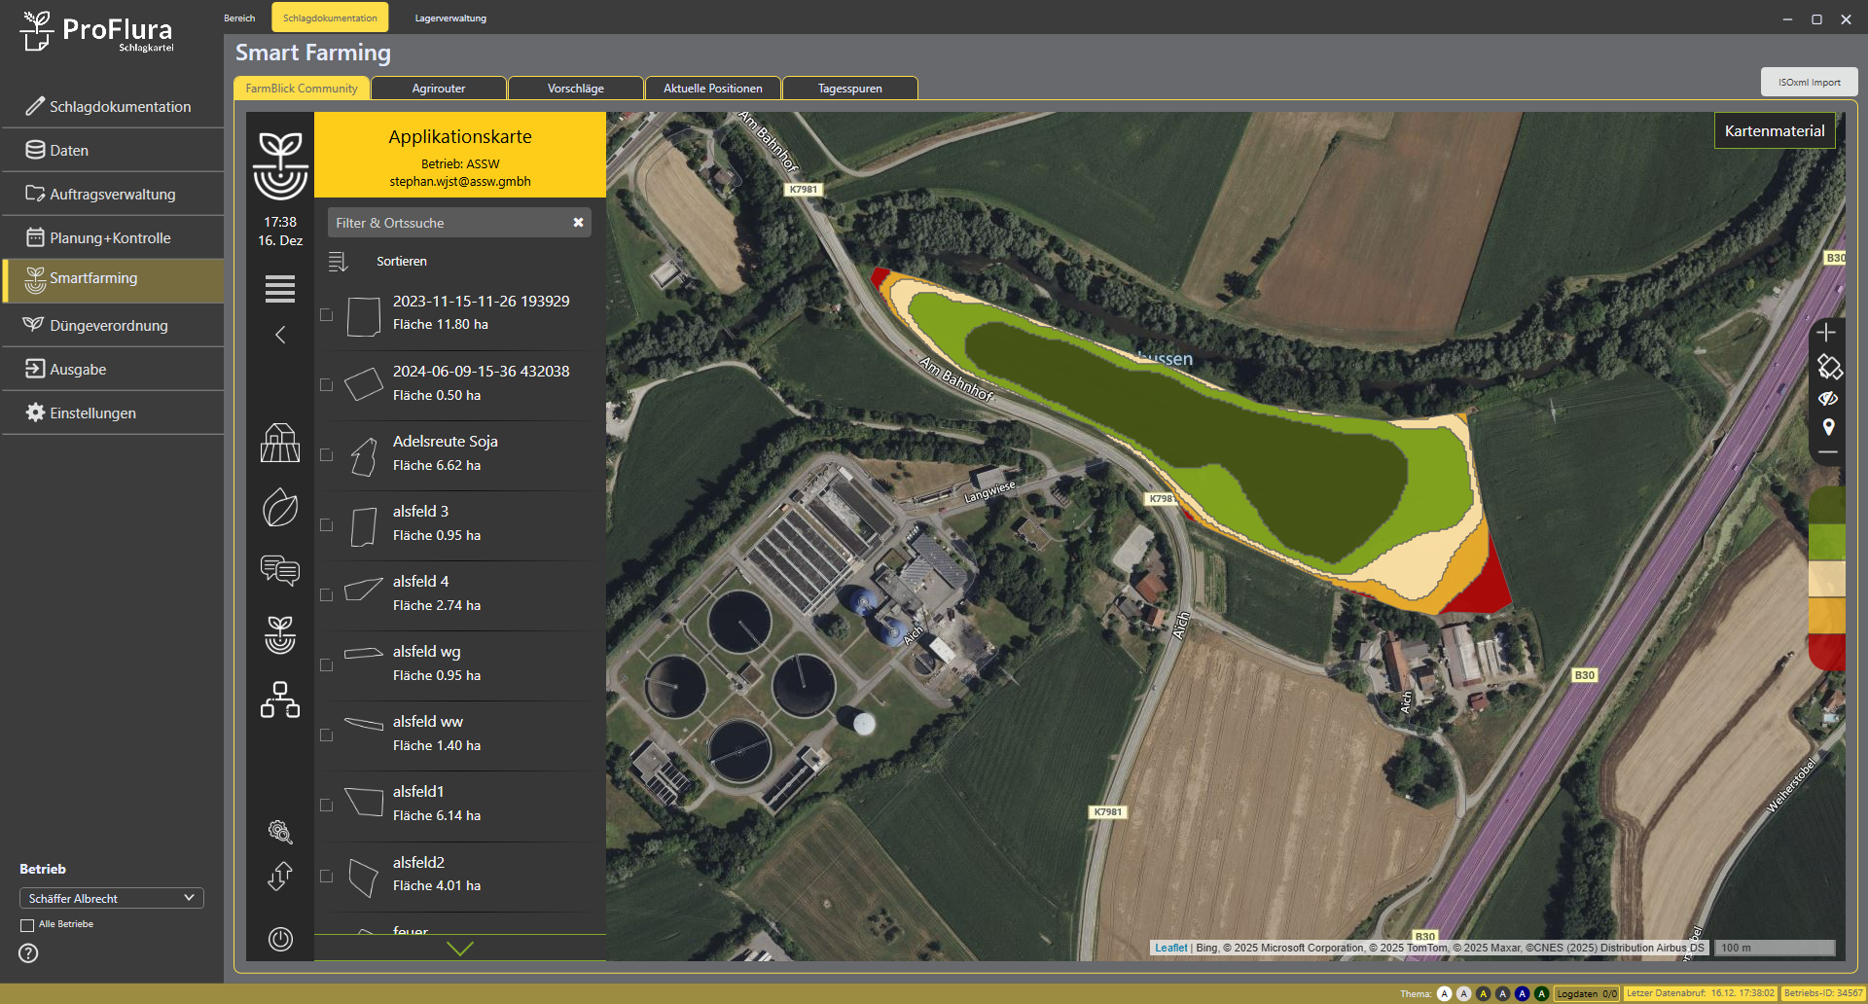Click the Kartenmaterial button
The height and width of the screenshot is (1004, 1868).
coord(1774,131)
